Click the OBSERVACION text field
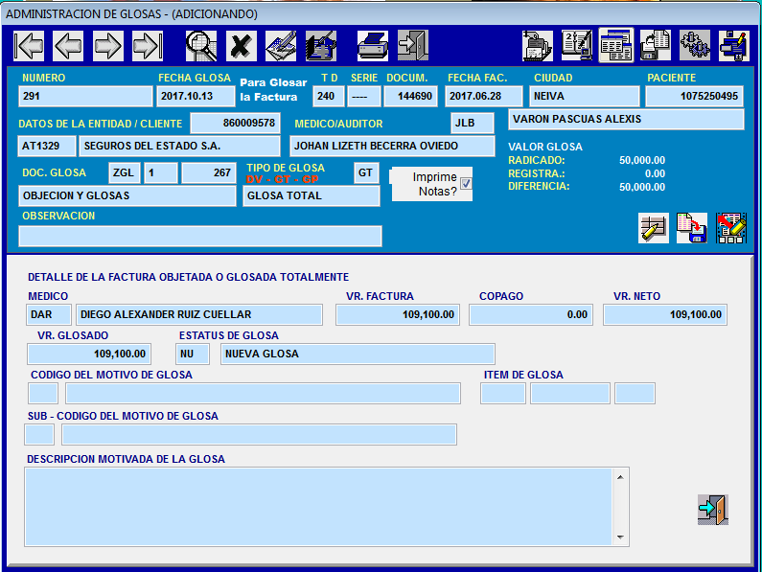762x572 pixels. [200, 237]
